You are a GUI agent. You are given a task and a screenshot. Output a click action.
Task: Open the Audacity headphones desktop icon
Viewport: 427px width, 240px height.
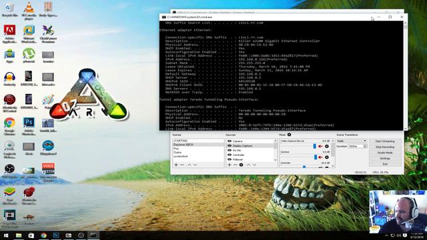click(x=9, y=79)
